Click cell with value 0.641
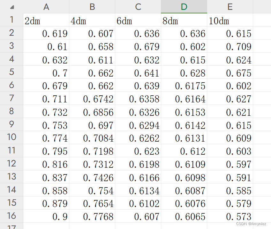 coord(138,72)
